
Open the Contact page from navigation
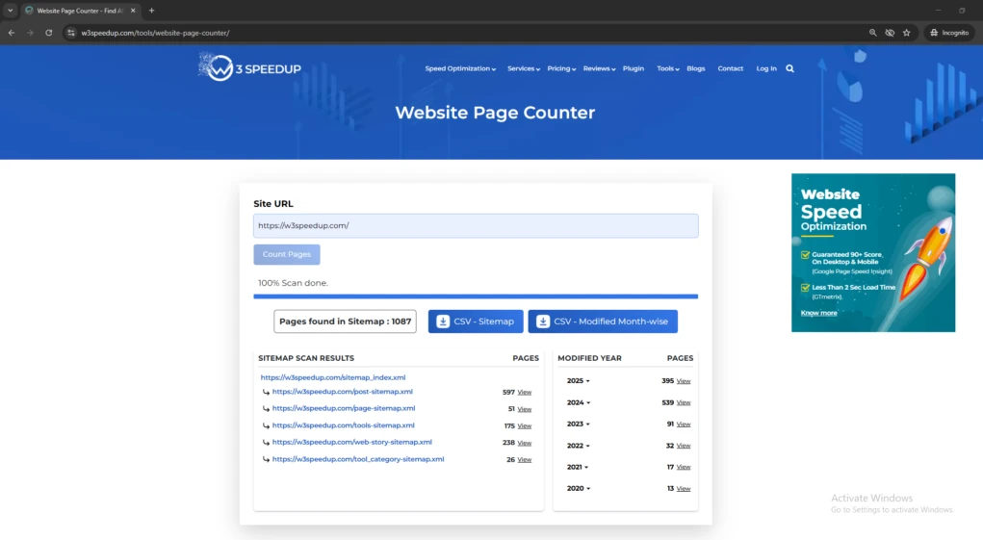(x=730, y=69)
